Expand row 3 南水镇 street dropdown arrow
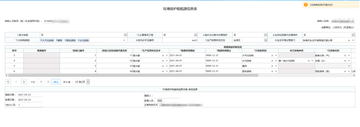 (167, 56)
